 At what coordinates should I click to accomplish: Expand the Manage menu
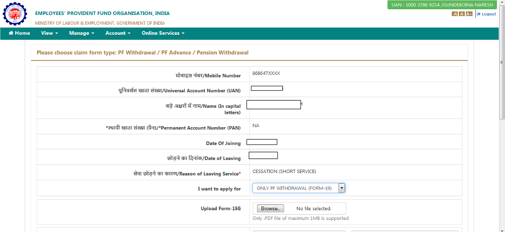coord(81,33)
